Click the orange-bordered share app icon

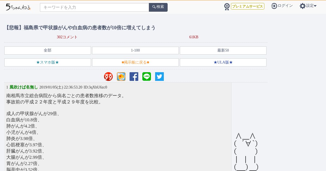pos(121,77)
